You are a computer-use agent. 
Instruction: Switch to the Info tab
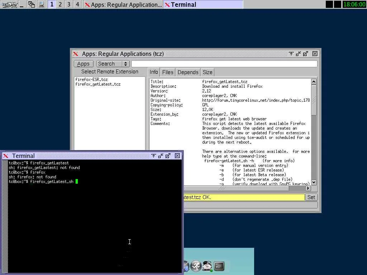(x=154, y=72)
